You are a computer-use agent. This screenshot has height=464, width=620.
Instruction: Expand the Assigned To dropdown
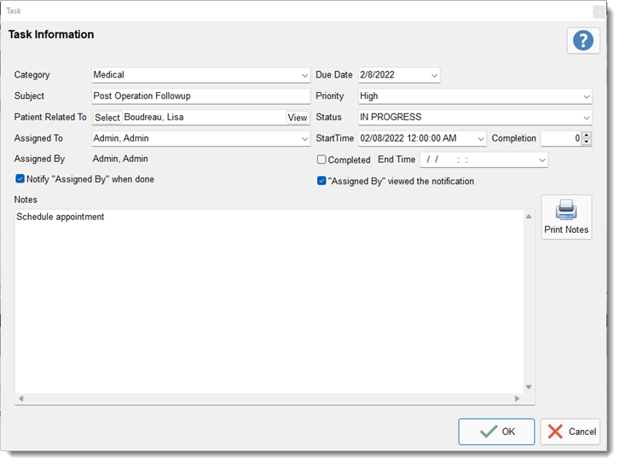click(x=304, y=138)
